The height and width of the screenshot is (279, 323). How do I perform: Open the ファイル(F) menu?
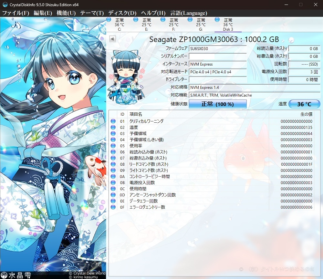click(16, 13)
